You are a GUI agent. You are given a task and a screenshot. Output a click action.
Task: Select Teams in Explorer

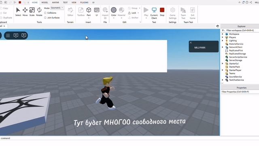(x=232, y=73)
